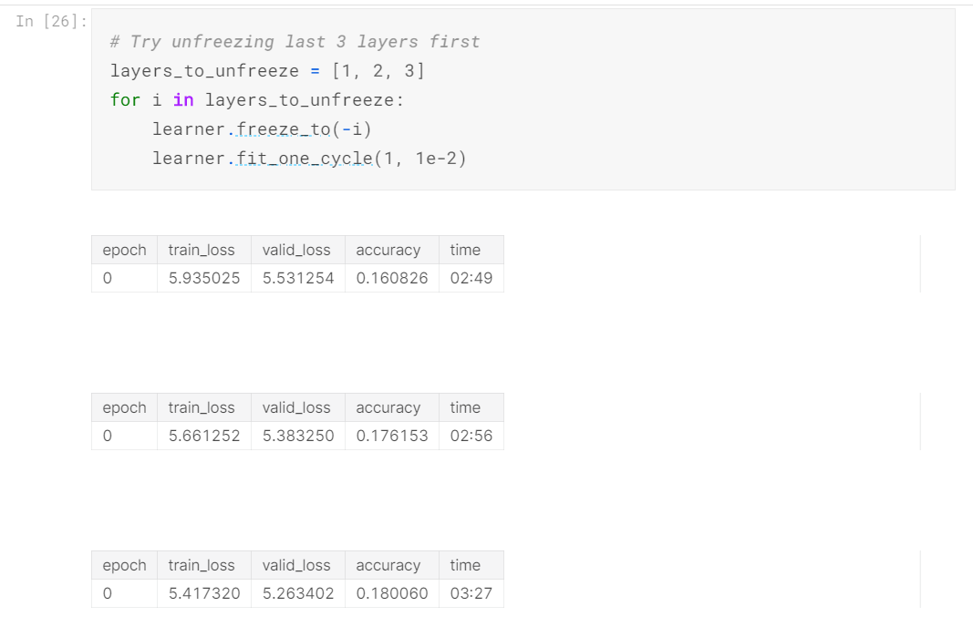This screenshot has width=973, height=627.
Task: Click the learner.freeze_to(-i) code line
Action: pyautogui.click(x=262, y=129)
